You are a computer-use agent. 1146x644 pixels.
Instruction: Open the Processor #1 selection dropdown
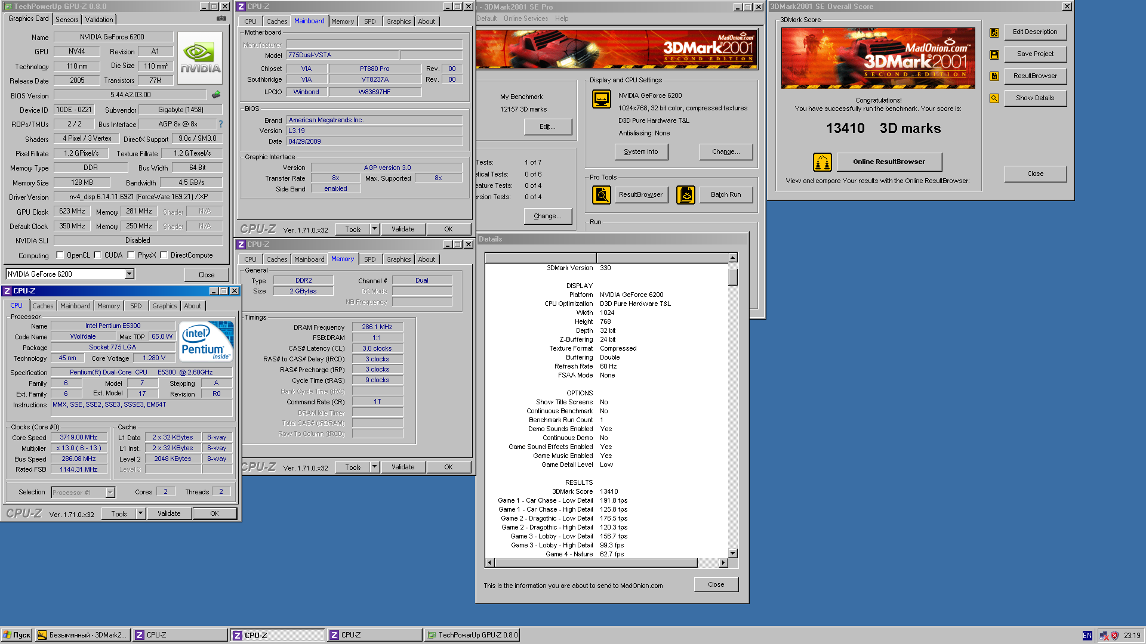pos(110,493)
